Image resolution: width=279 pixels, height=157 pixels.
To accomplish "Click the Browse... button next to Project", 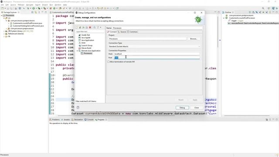I will pos(194,39).
